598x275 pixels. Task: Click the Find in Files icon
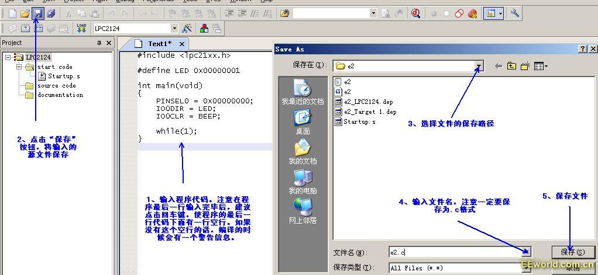[x=284, y=13]
